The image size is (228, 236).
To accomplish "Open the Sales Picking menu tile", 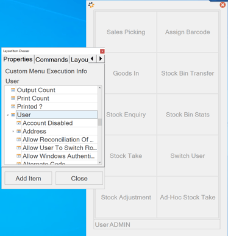I will (x=126, y=32).
